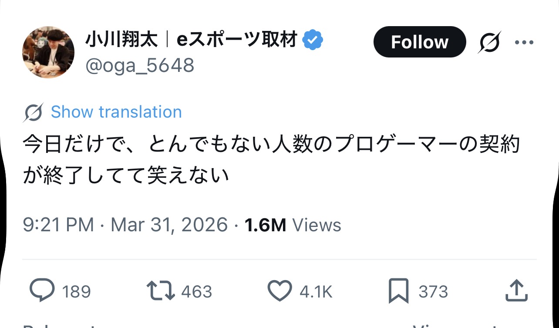This screenshot has width=559, height=328.
Task: Select the 189 replies count
Action: (x=76, y=291)
